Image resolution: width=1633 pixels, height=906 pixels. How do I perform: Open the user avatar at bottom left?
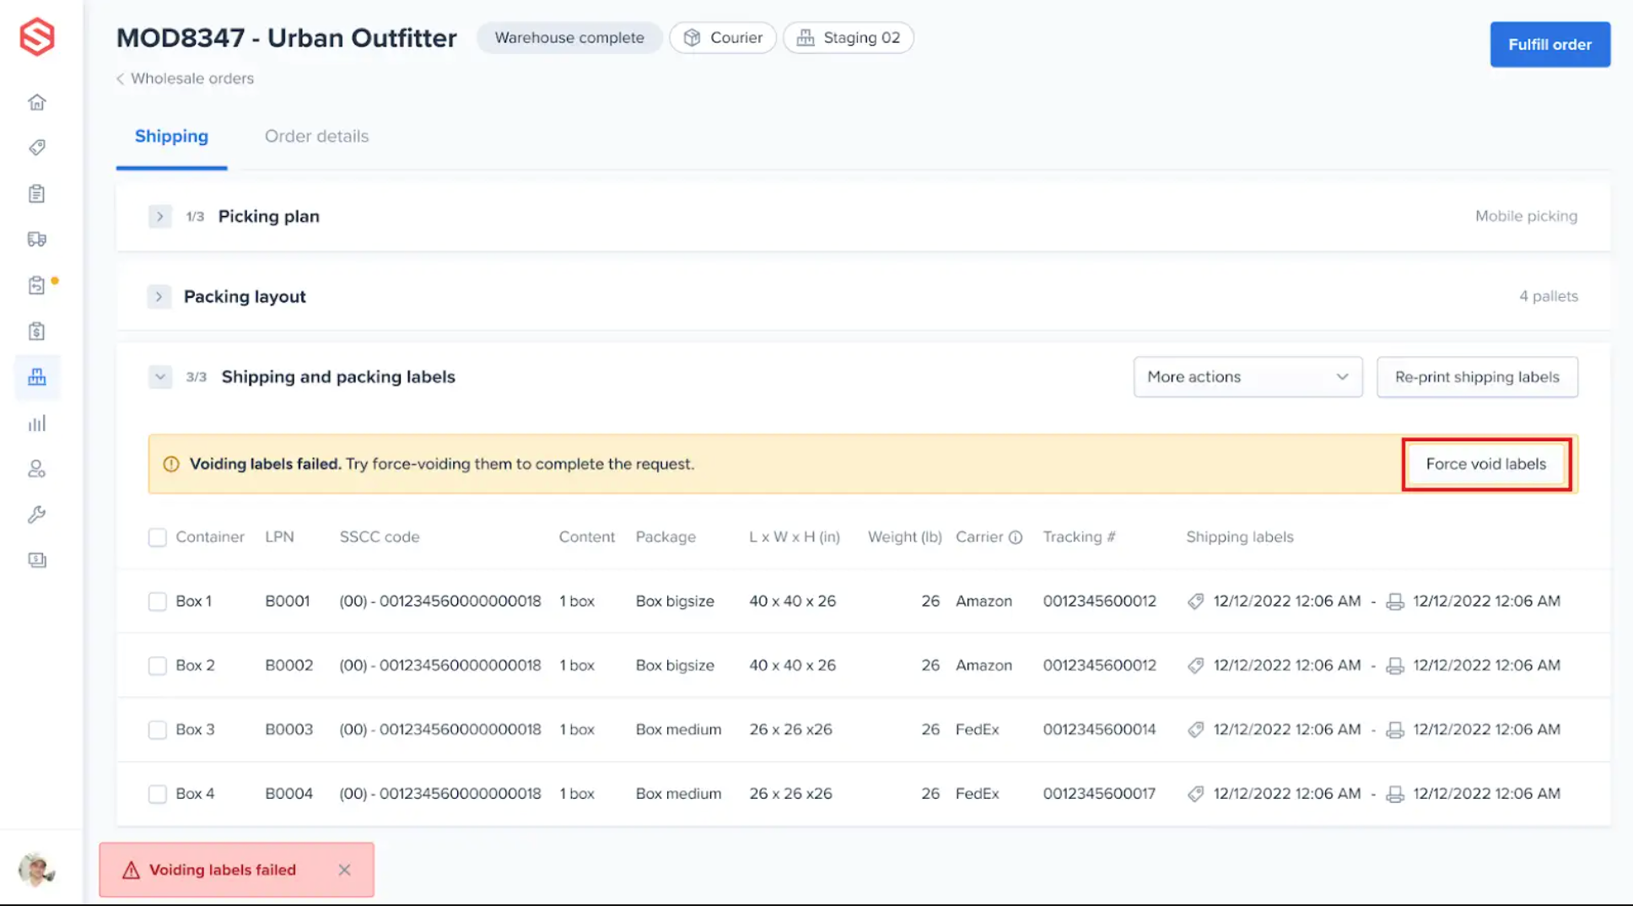(36, 869)
